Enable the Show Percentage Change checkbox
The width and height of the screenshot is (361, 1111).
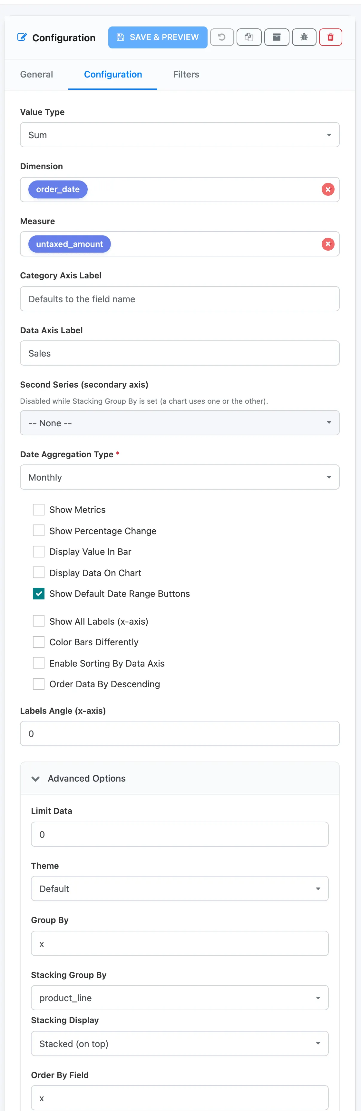point(39,531)
